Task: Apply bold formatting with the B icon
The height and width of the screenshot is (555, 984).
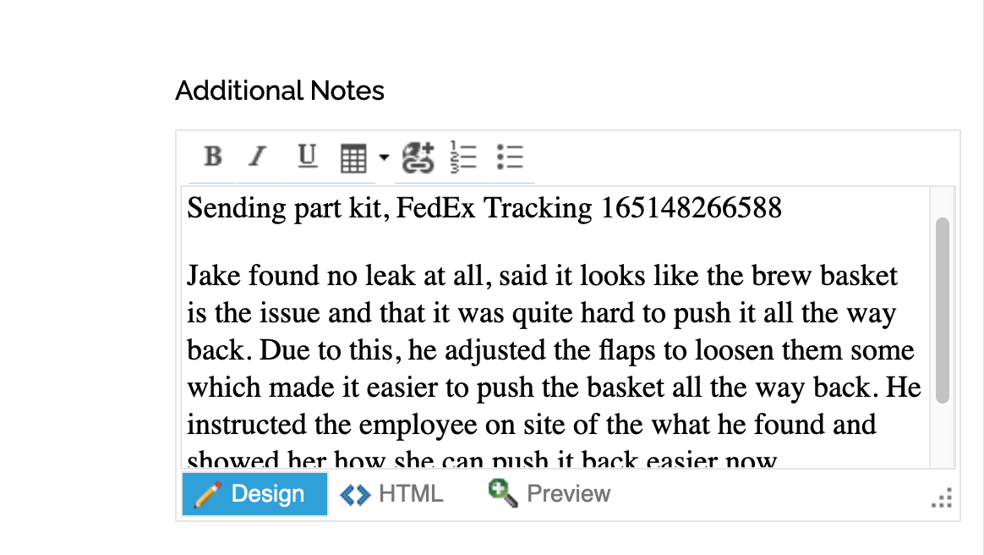Action: click(x=211, y=157)
